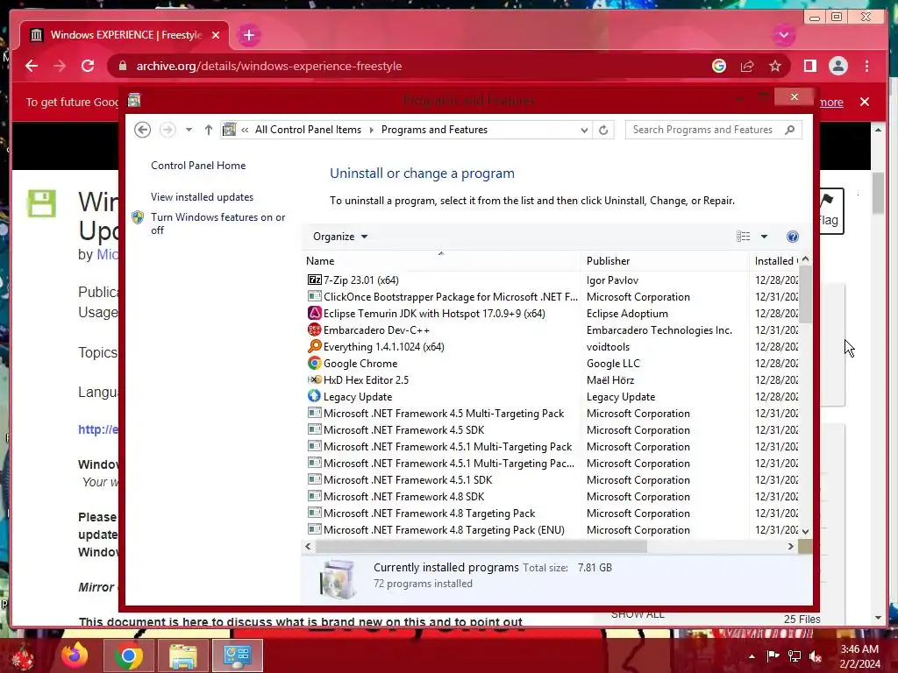The image size is (898, 673).
Task: Select Legacy Update program entry
Action: pyautogui.click(x=349, y=397)
